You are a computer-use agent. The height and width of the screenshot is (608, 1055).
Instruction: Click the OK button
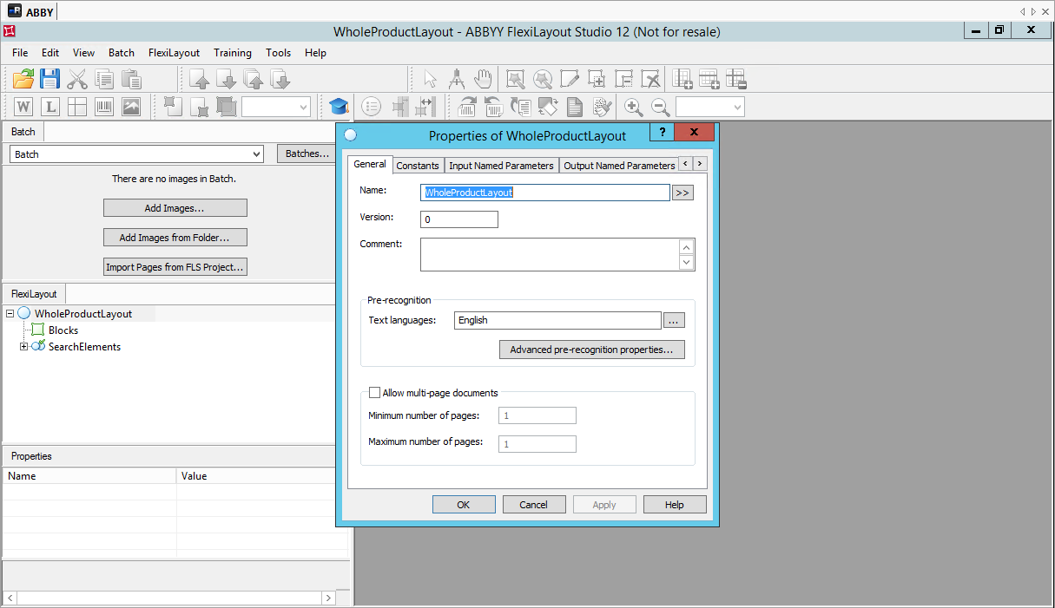(464, 505)
